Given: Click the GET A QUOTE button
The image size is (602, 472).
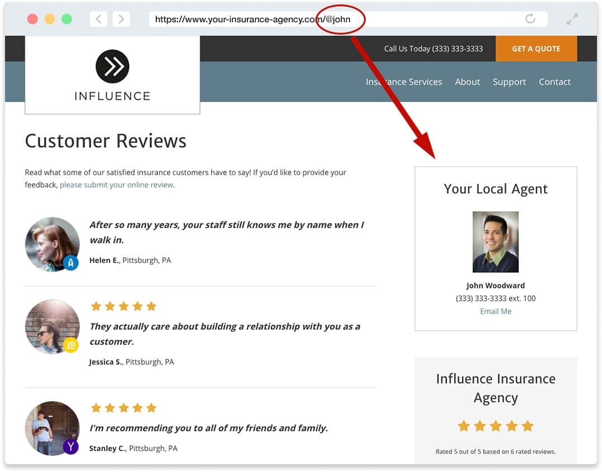Looking at the screenshot, I should pyautogui.click(x=536, y=49).
